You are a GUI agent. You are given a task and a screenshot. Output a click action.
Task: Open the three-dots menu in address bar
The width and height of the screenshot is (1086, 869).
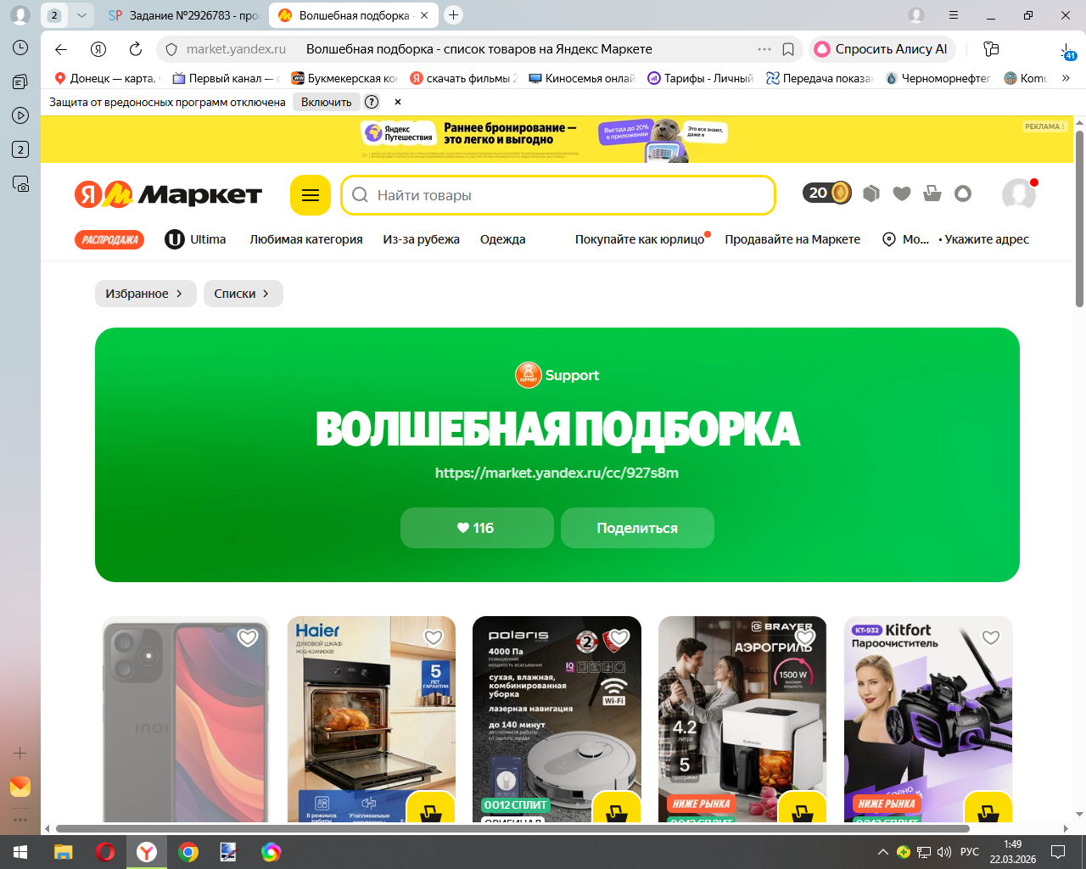pos(764,49)
